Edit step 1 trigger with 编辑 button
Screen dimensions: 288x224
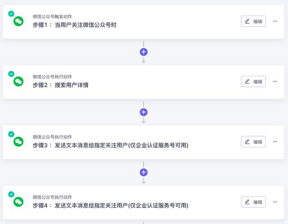pyautogui.click(x=253, y=21)
